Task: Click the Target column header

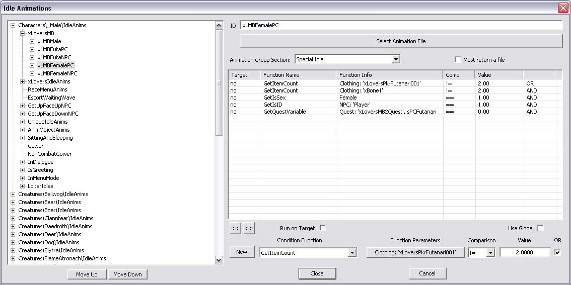Action: pos(244,74)
